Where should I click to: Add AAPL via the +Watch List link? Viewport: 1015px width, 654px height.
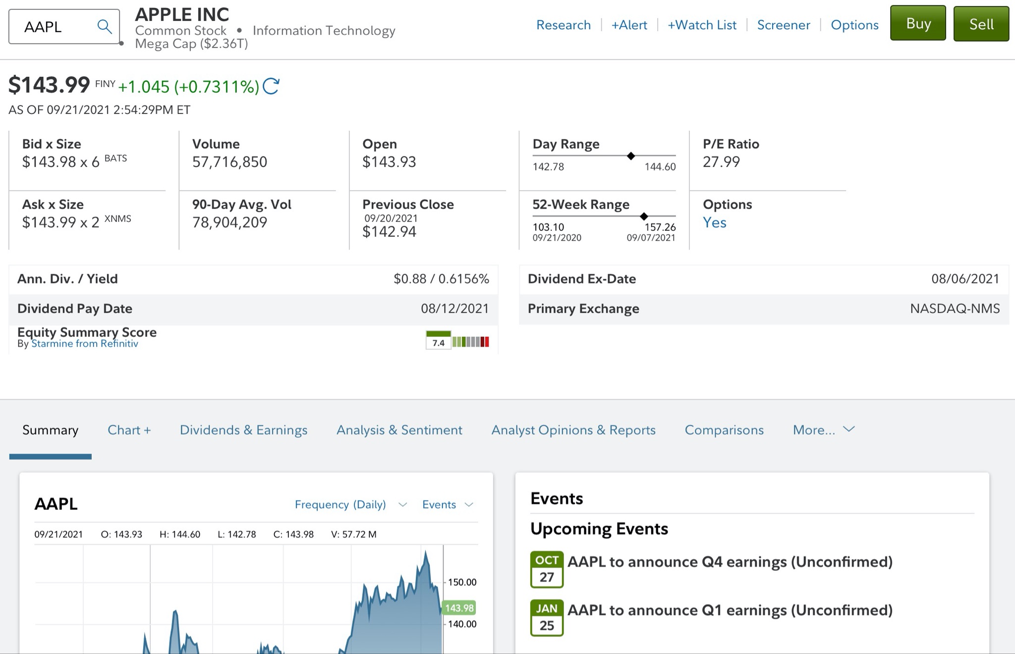[702, 25]
